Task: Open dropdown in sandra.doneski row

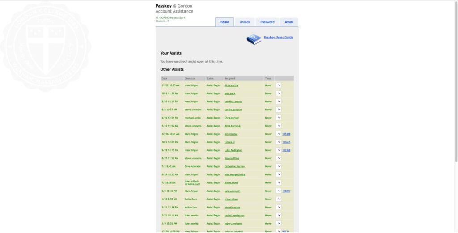Action: click(279, 110)
